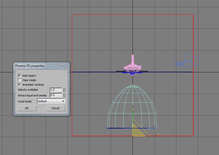219x155 pixels.
Task: Toggle the Animated vertices checkbox
Action: click(19, 85)
